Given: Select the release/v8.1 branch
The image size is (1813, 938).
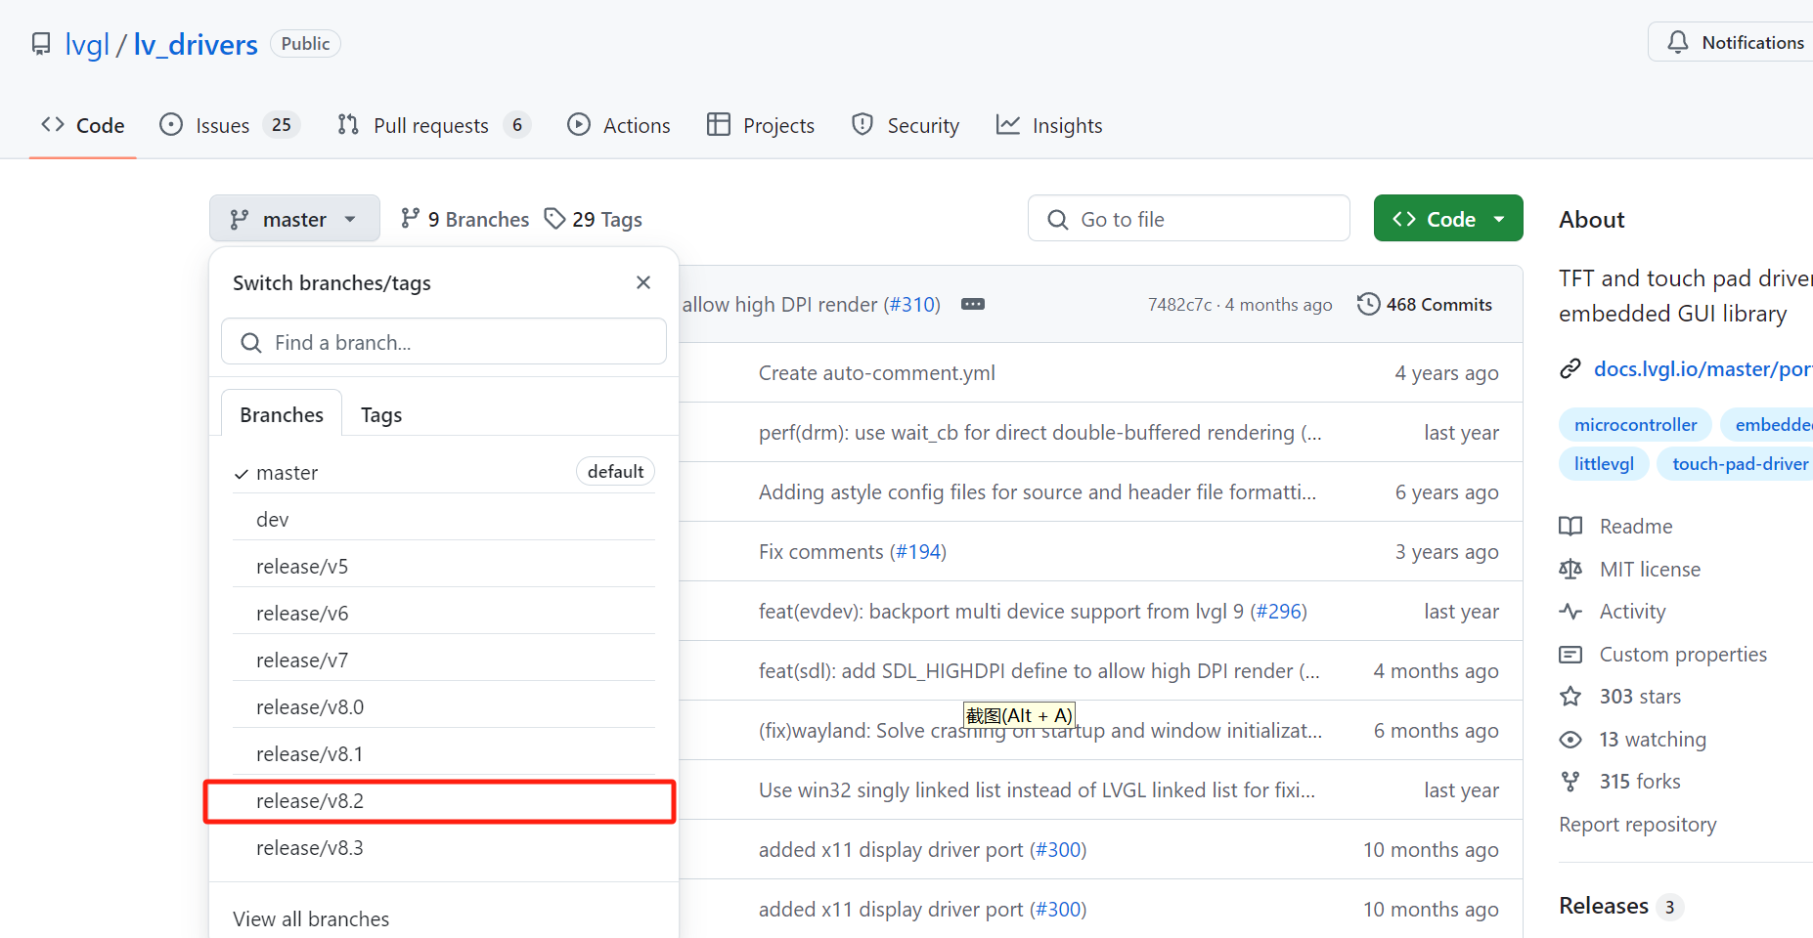Looking at the screenshot, I should pyautogui.click(x=443, y=754).
